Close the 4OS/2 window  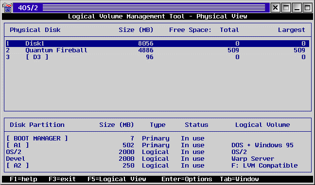coord(276,8)
